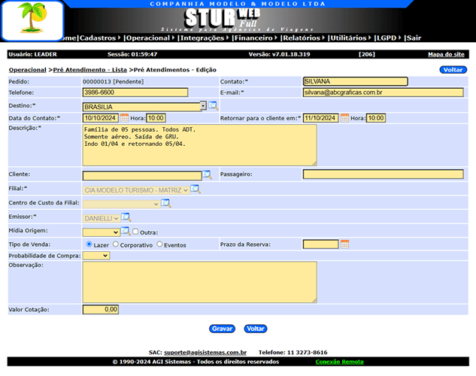Click the Retornar para o cliente date field
The width and height of the screenshot is (476, 376).
pos(320,118)
